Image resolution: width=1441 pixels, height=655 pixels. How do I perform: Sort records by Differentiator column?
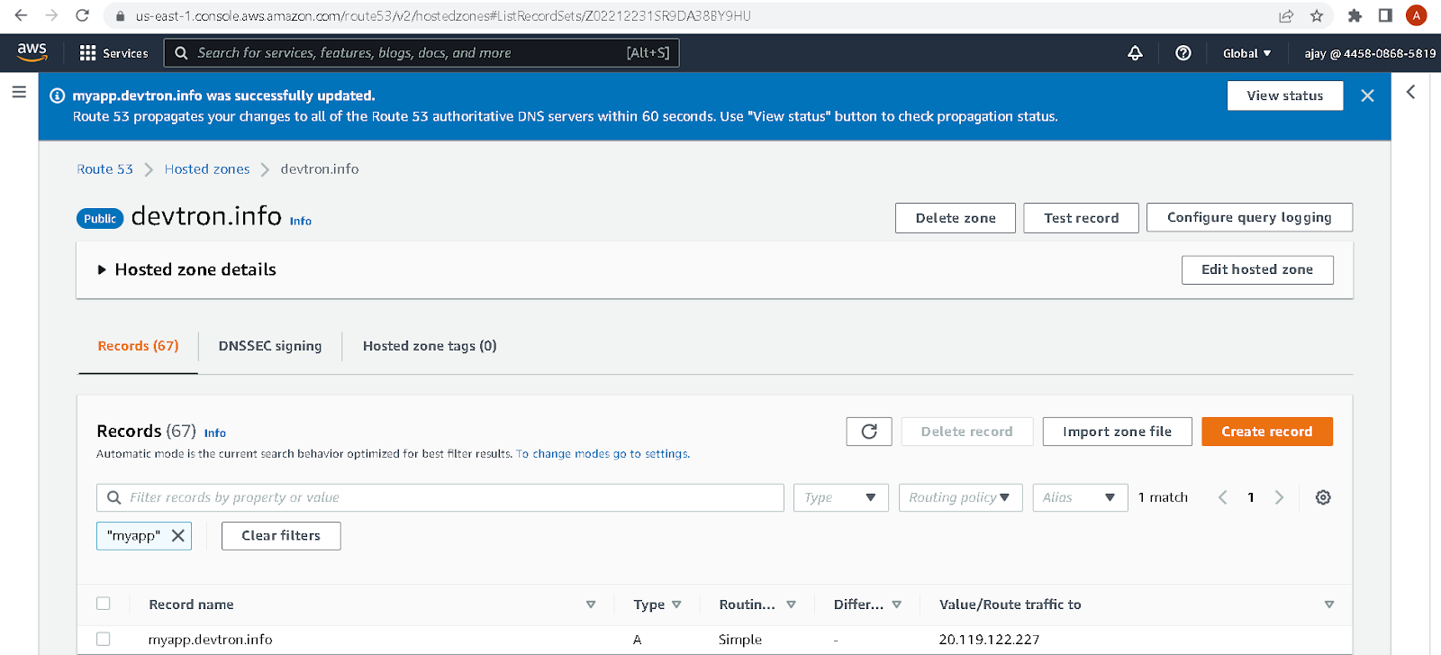pyautogui.click(x=896, y=605)
